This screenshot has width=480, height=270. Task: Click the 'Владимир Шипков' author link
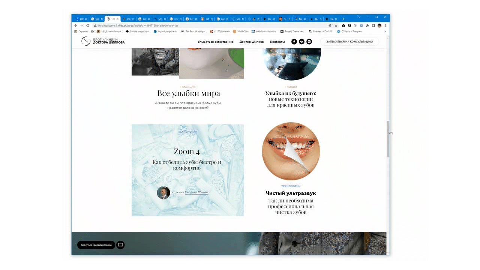(x=196, y=192)
